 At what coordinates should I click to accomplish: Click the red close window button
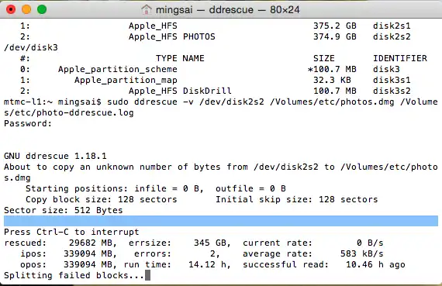(11, 9)
